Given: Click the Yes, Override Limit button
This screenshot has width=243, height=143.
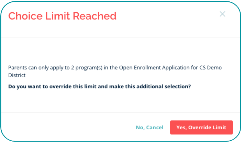Looking at the screenshot, I should pos(201,127).
